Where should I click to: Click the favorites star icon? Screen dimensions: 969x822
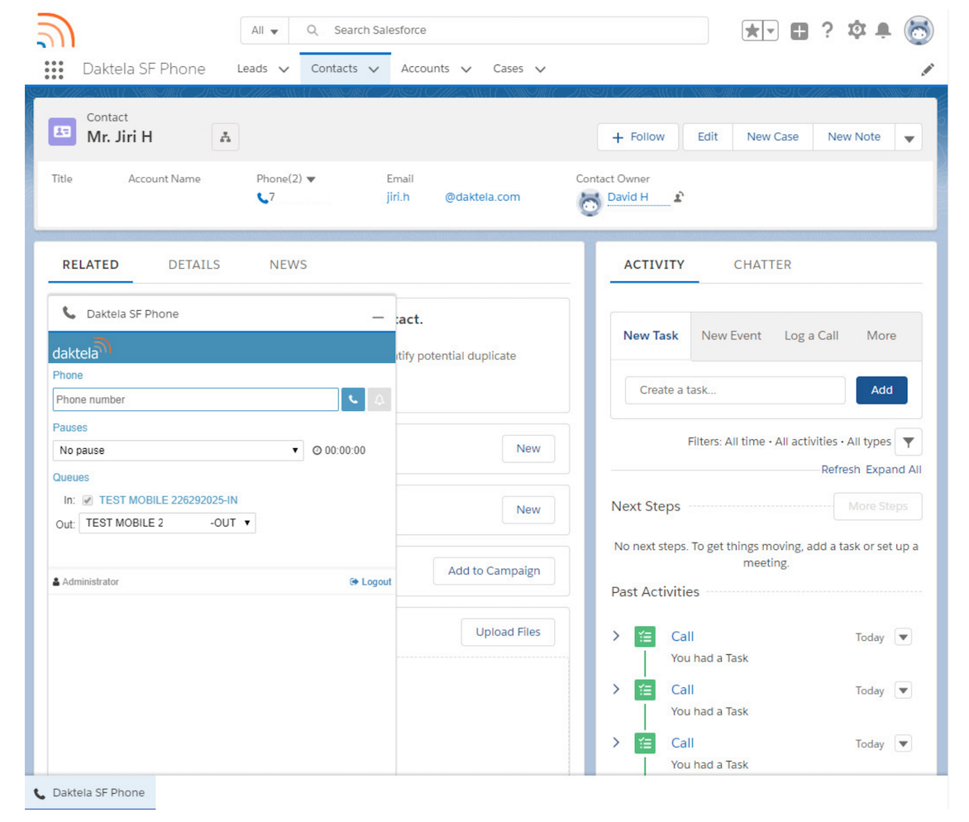752,31
